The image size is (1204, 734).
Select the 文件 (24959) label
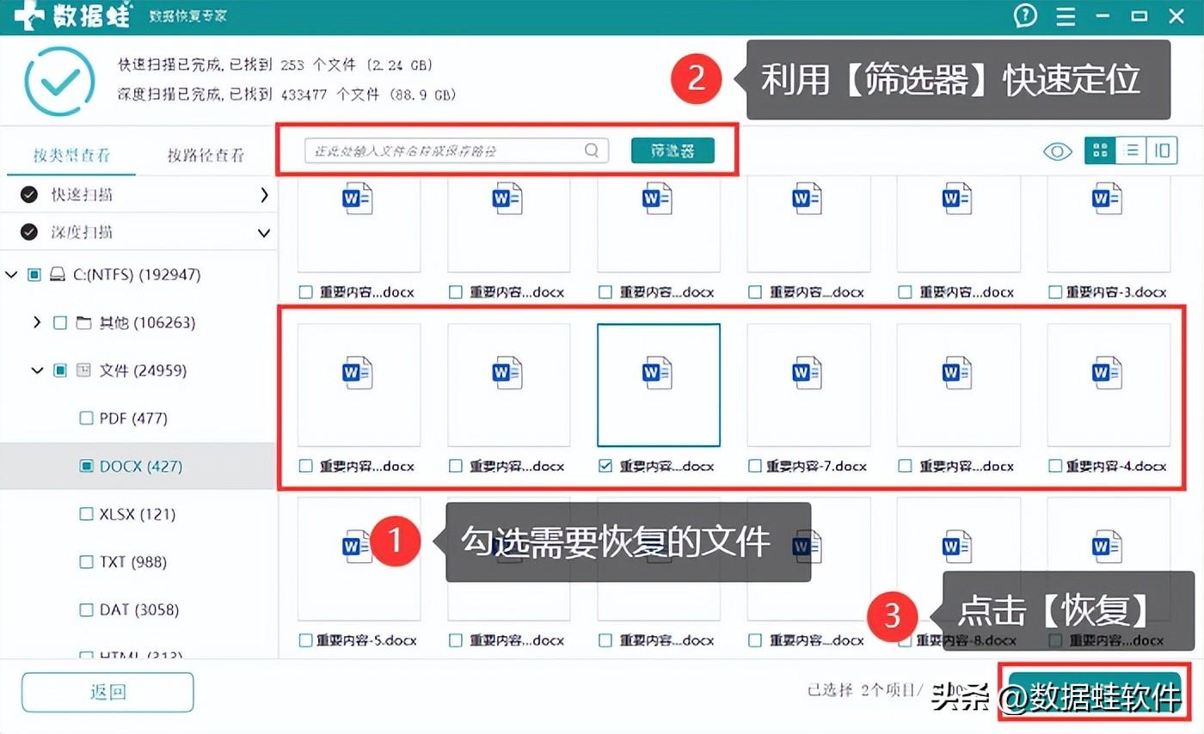[x=143, y=370]
